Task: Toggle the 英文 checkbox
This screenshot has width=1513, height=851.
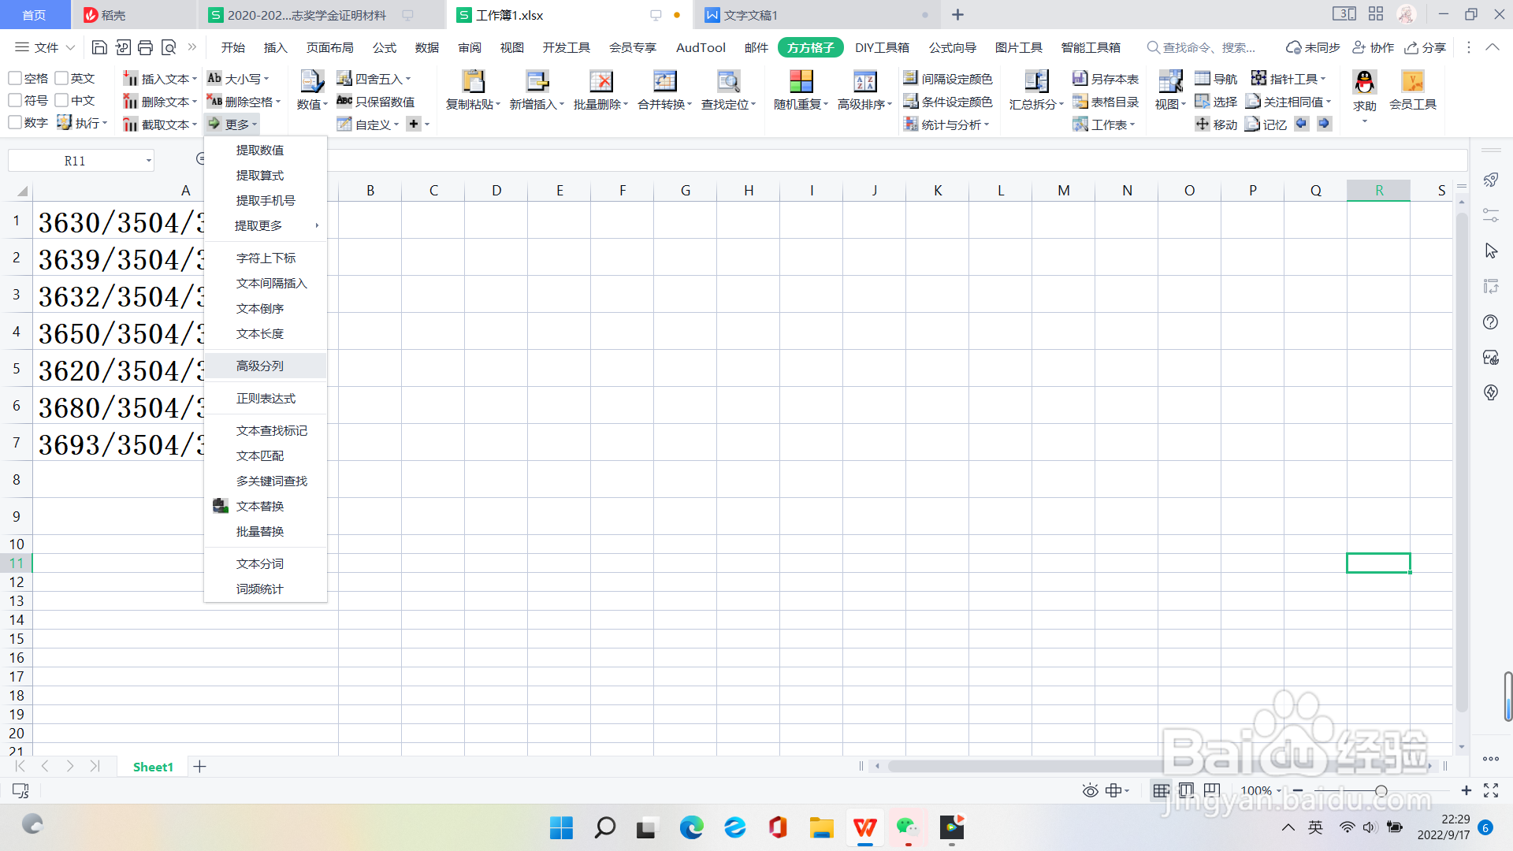Action: (61, 78)
